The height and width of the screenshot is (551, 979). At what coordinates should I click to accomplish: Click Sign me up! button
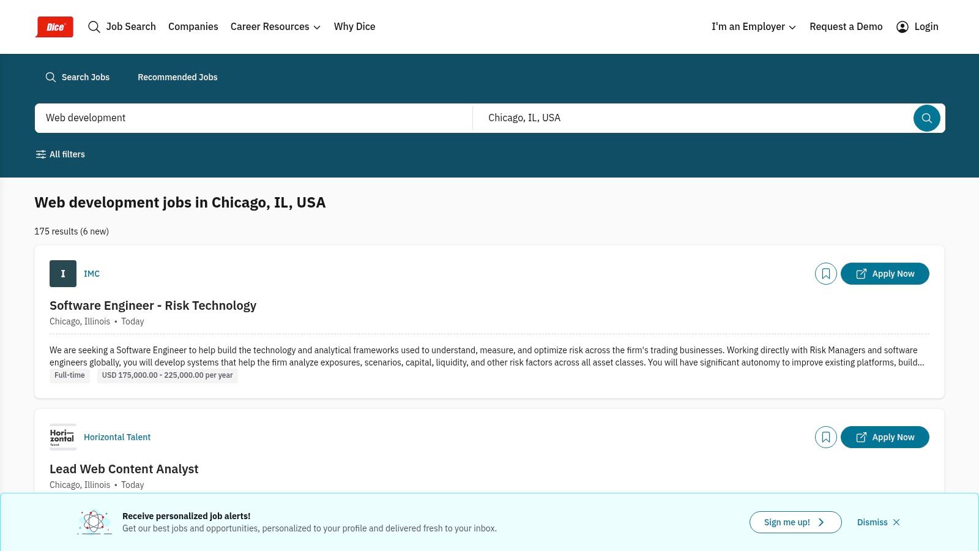795,522
